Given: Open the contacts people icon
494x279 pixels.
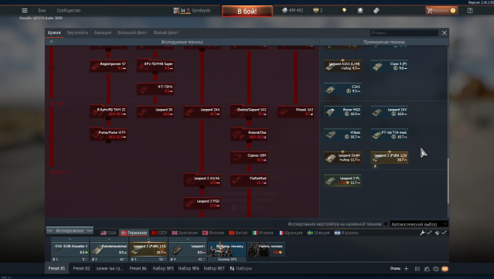Looking at the screenshot, I should [x=427, y=269].
